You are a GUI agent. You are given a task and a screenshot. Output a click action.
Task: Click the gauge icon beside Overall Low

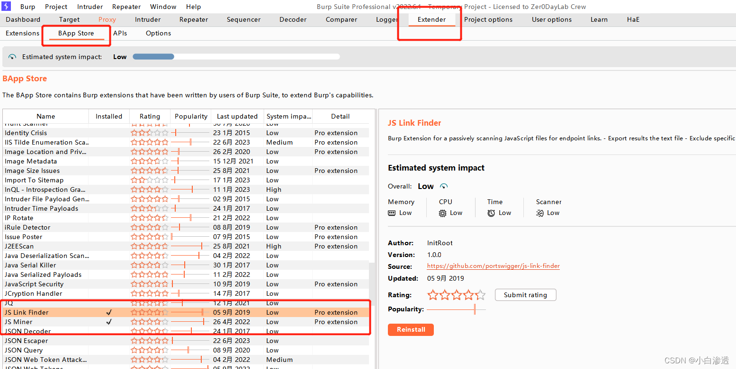pyautogui.click(x=444, y=186)
